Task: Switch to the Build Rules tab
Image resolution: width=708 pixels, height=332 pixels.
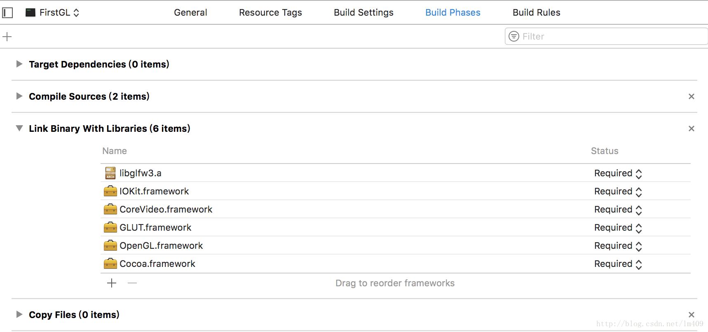Action: [536, 13]
